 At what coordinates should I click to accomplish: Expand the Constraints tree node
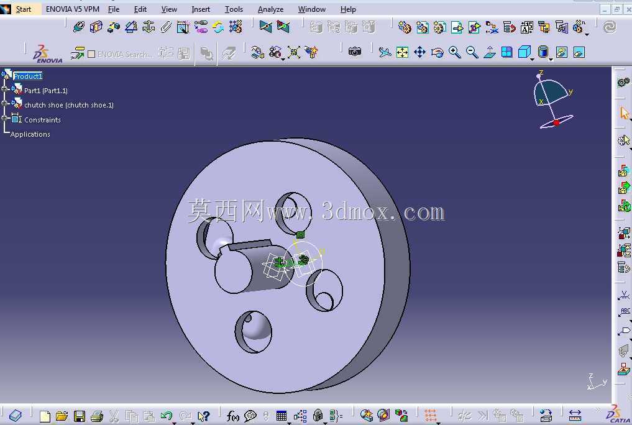click(x=4, y=118)
